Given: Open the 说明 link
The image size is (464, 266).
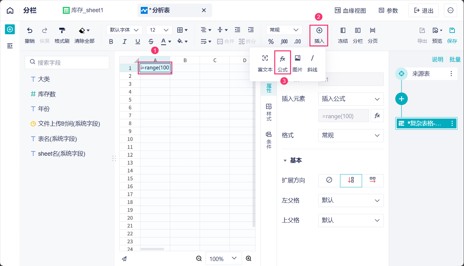Looking at the screenshot, I should (x=437, y=60).
